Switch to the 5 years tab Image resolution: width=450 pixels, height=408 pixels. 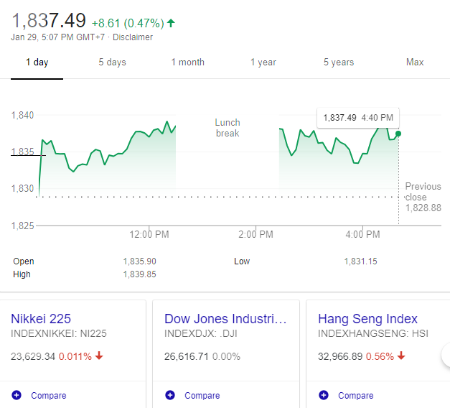pyautogui.click(x=339, y=62)
